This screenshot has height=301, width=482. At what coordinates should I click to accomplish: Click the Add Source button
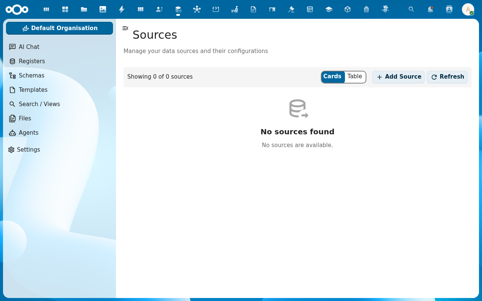398,77
